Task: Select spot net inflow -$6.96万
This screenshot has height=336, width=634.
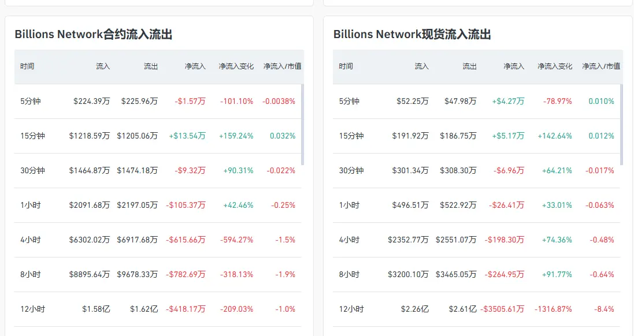Action: tap(509, 171)
